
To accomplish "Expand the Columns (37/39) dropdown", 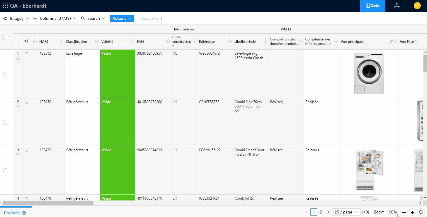I will point(55,18).
